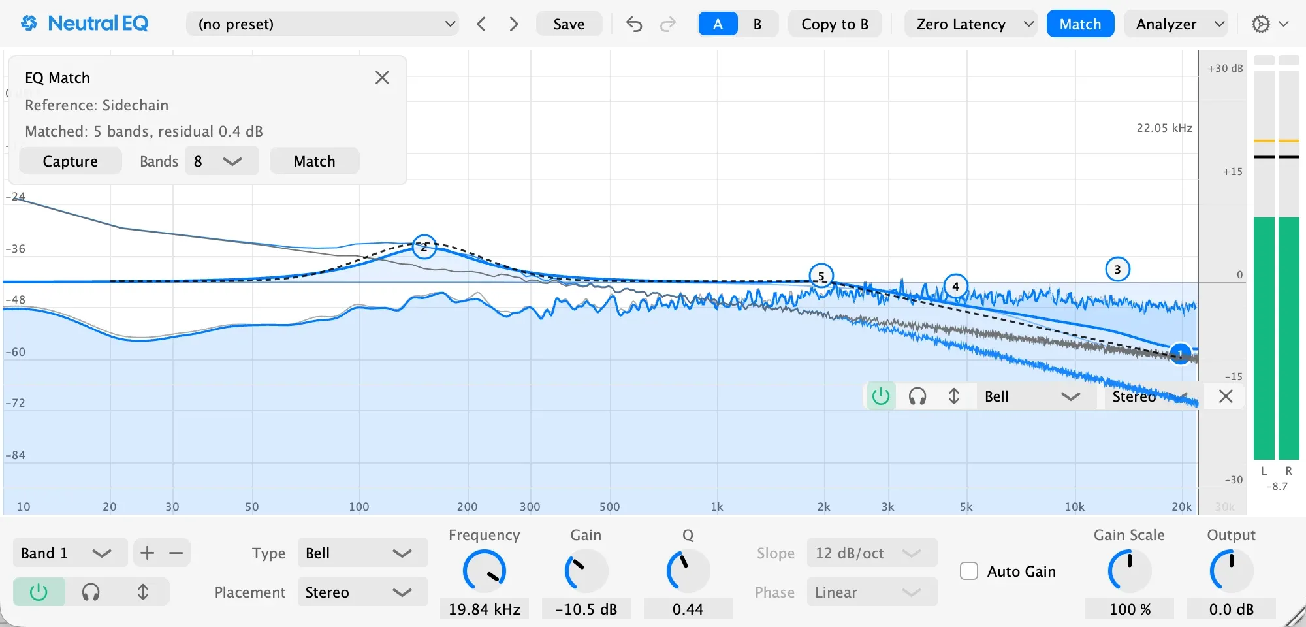This screenshot has width=1306, height=627.
Task: Open the settings gear menu
Action: tap(1269, 24)
